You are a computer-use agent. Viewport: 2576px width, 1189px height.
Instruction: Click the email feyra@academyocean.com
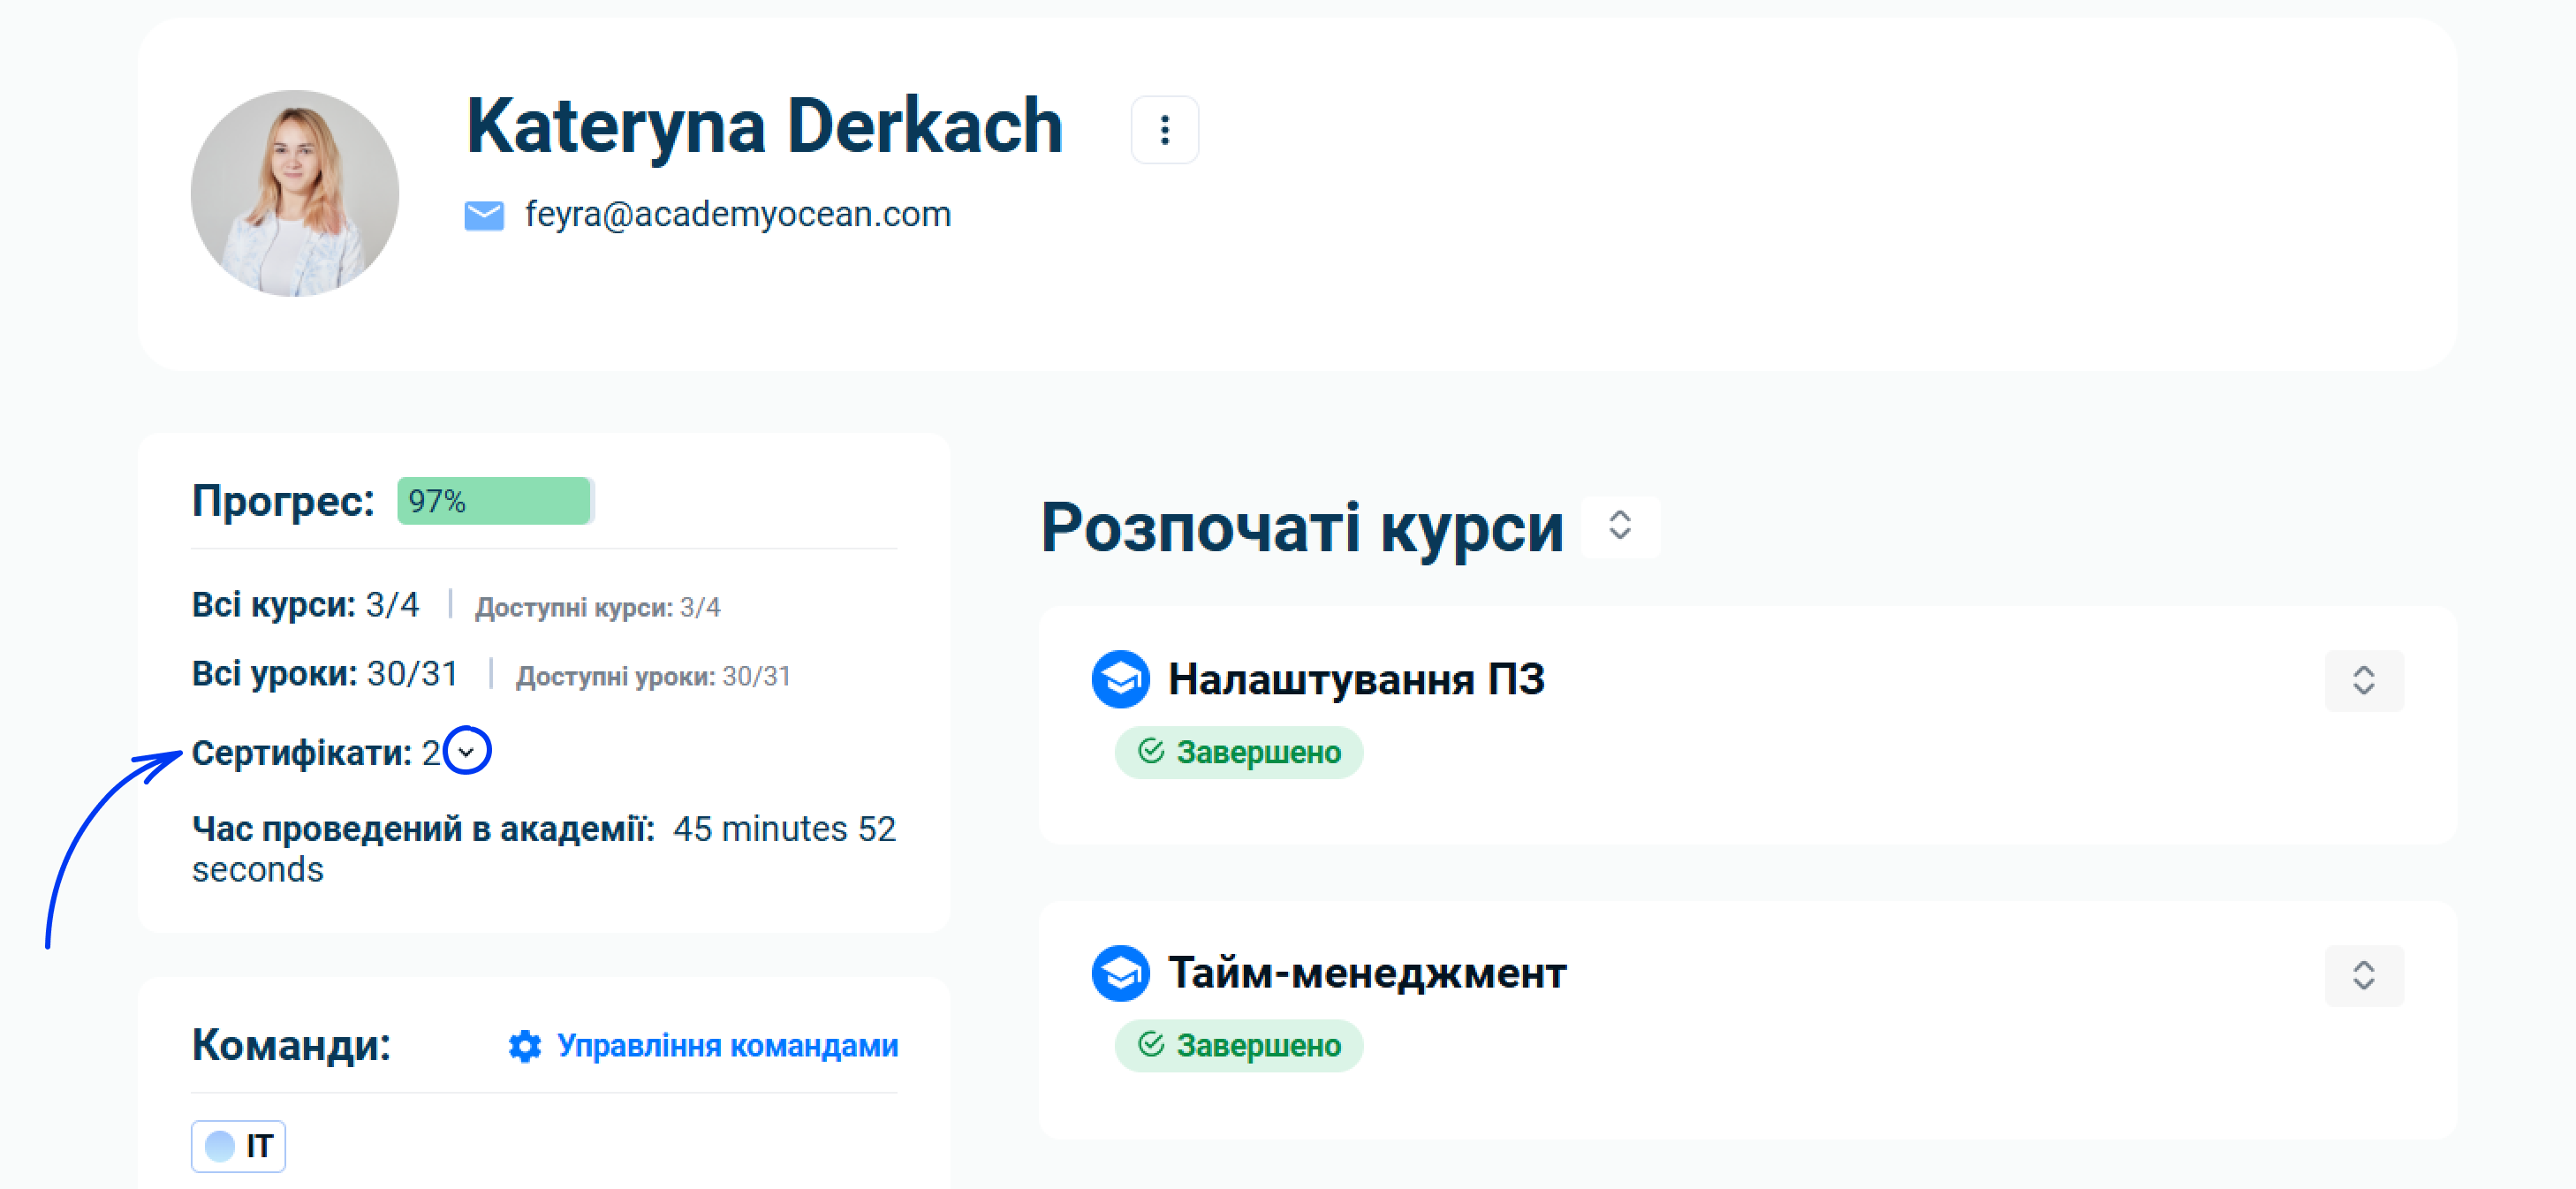pyautogui.click(x=738, y=214)
